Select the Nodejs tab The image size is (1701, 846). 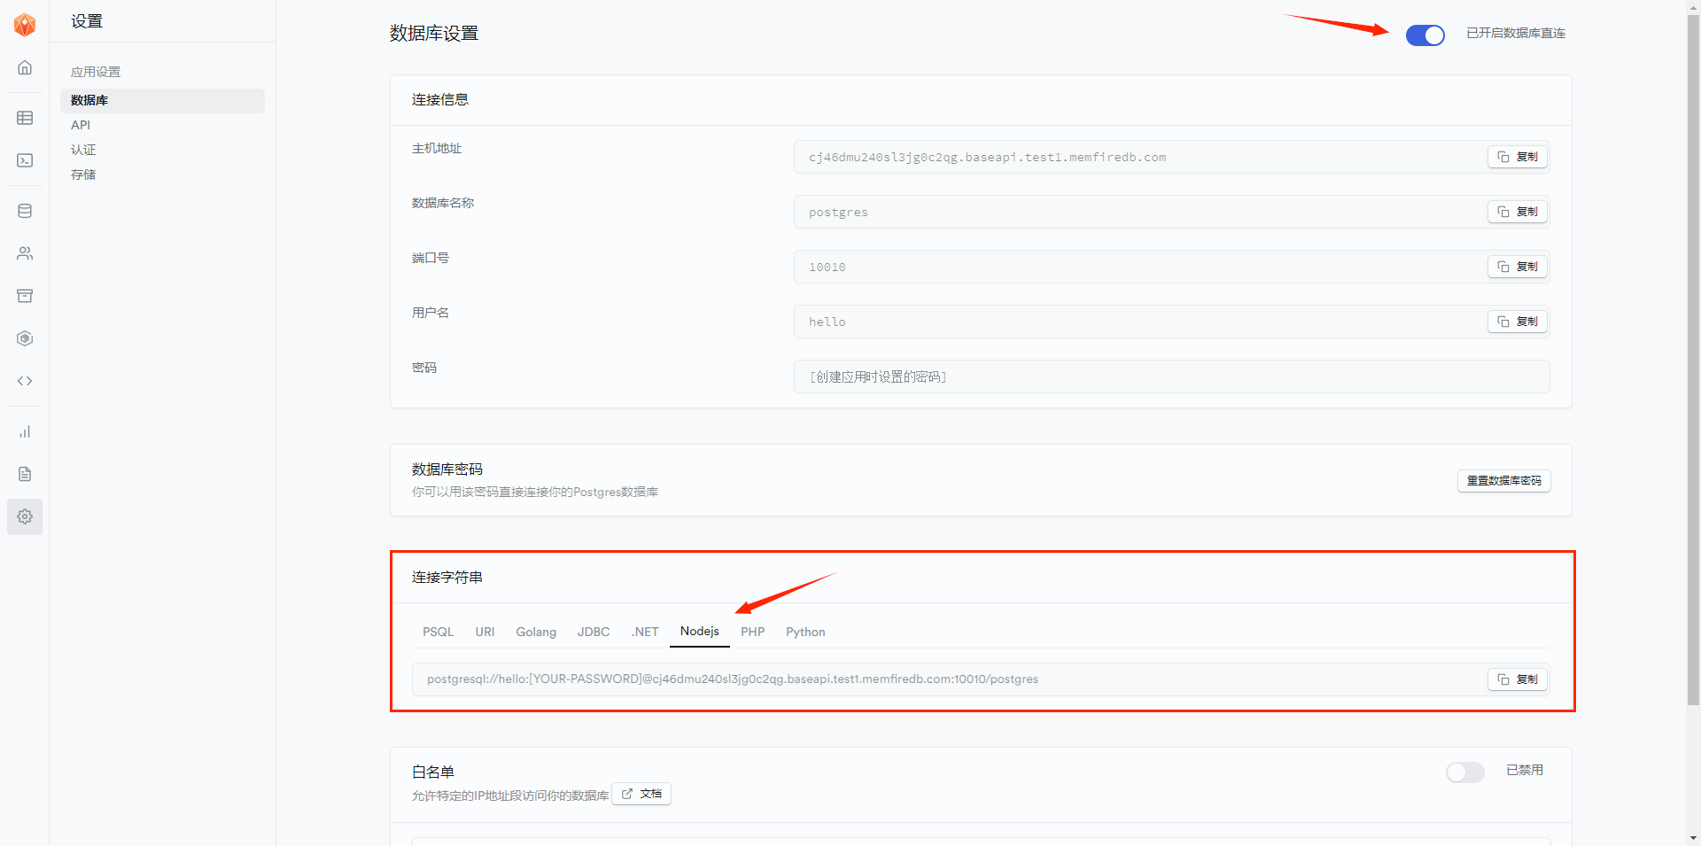700,632
